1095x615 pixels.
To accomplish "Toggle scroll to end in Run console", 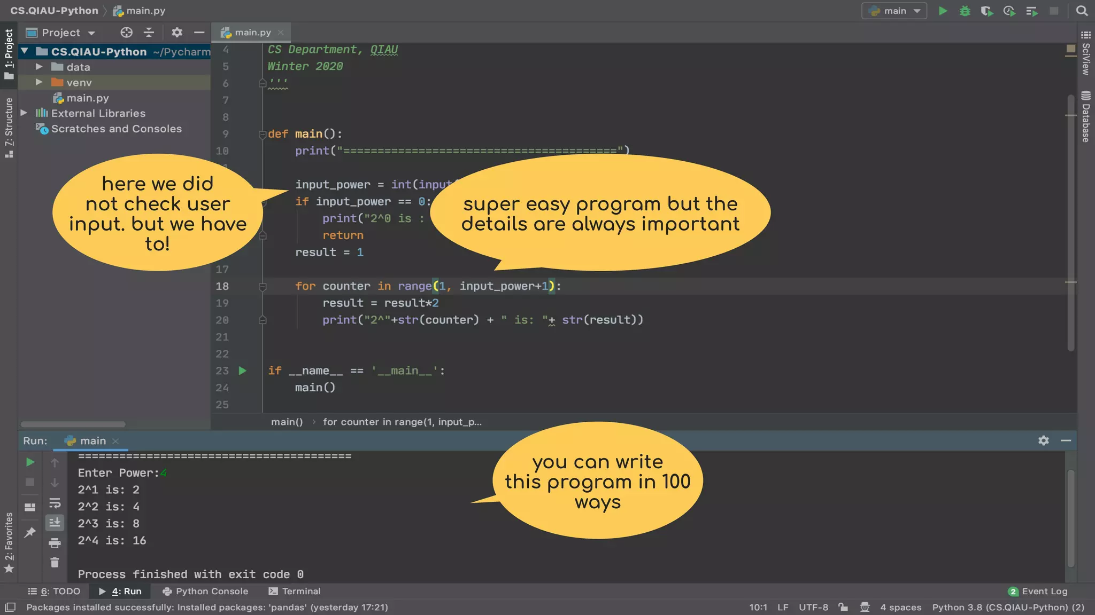I will [x=55, y=523].
